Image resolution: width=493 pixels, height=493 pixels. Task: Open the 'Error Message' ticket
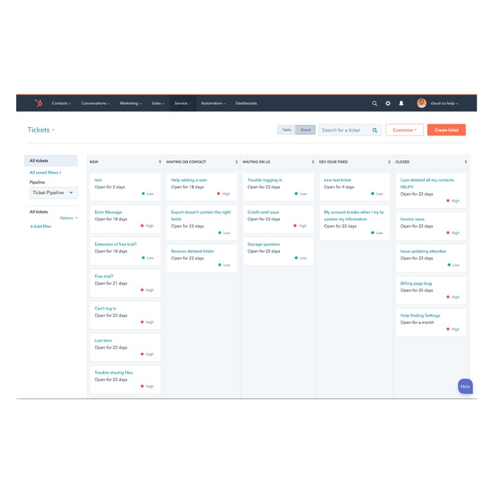108,212
